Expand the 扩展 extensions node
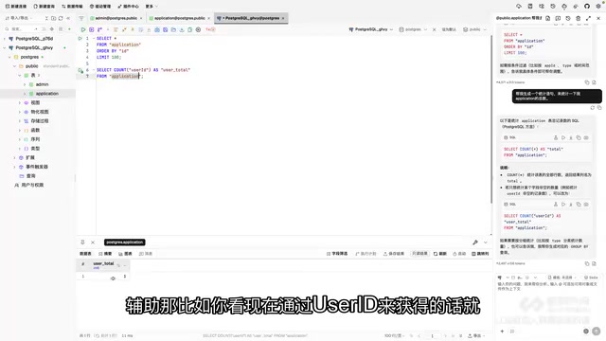The height and width of the screenshot is (341, 606). pos(15,158)
